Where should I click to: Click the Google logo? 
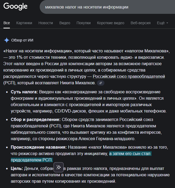point(15,7)
